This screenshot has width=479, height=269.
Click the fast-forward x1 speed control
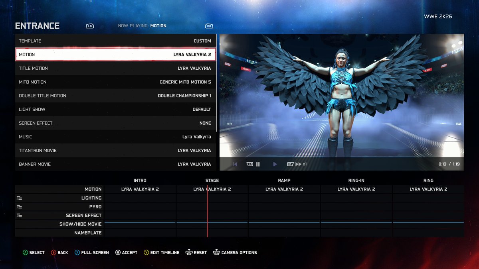(x=301, y=164)
